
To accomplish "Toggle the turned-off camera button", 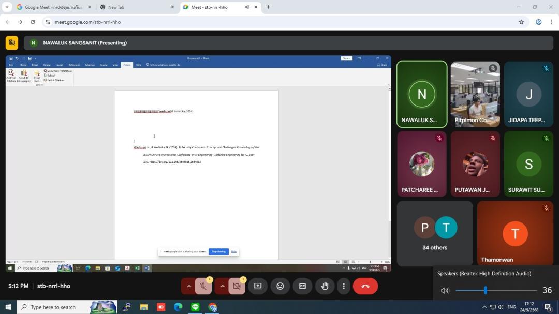I will (237, 286).
